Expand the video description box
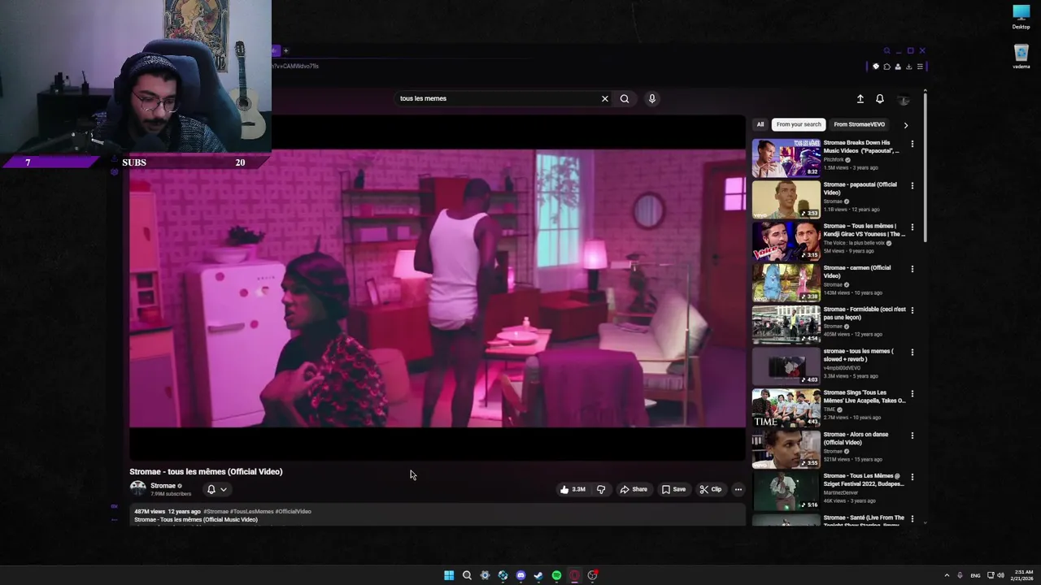1041x585 pixels. tap(438, 515)
